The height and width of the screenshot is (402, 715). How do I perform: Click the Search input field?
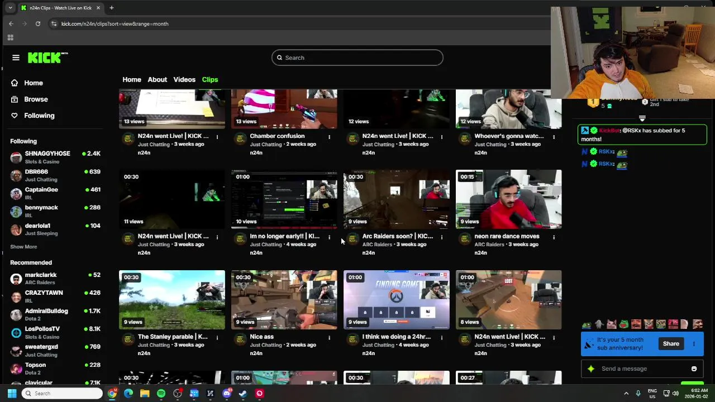point(357,58)
